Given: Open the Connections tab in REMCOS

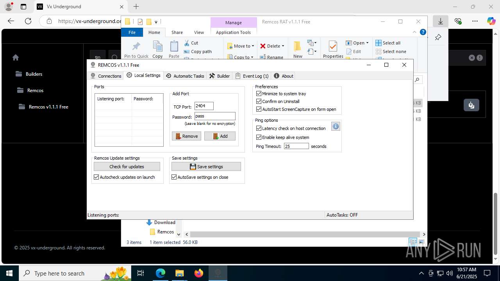Looking at the screenshot, I should click(x=106, y=76).
